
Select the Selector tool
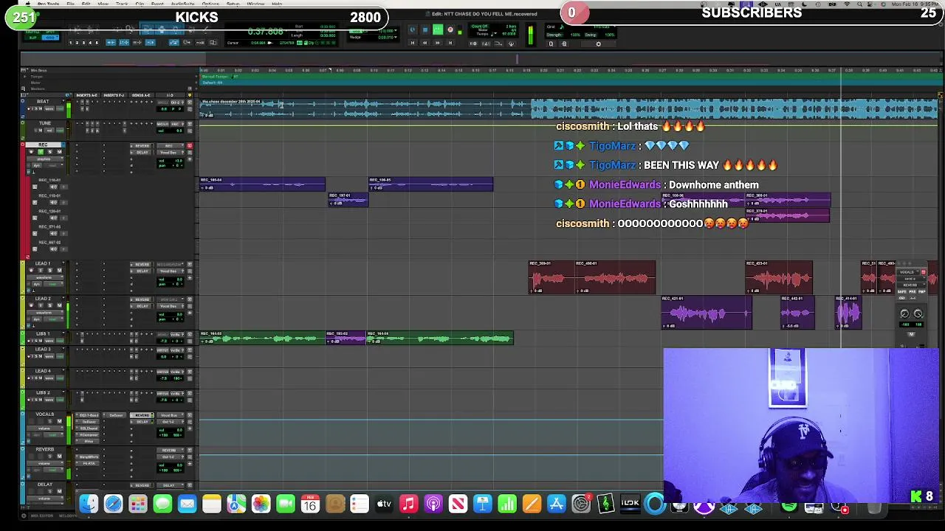coord(162,30)
